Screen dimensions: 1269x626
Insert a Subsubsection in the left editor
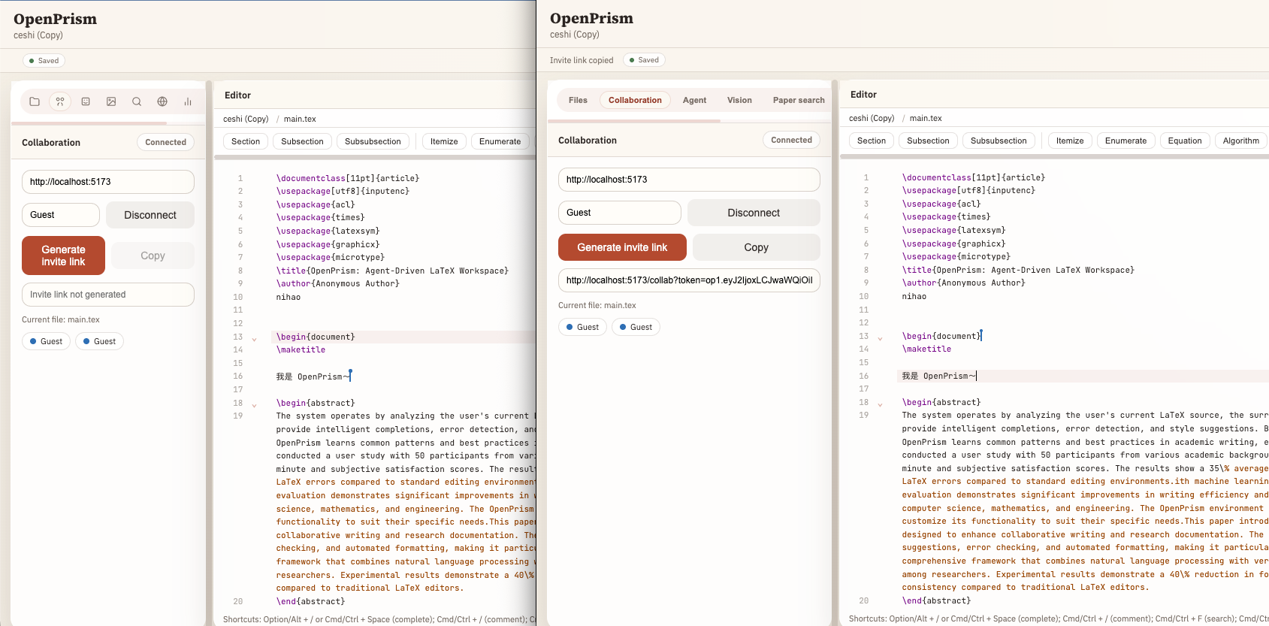(x=373, y=141)
